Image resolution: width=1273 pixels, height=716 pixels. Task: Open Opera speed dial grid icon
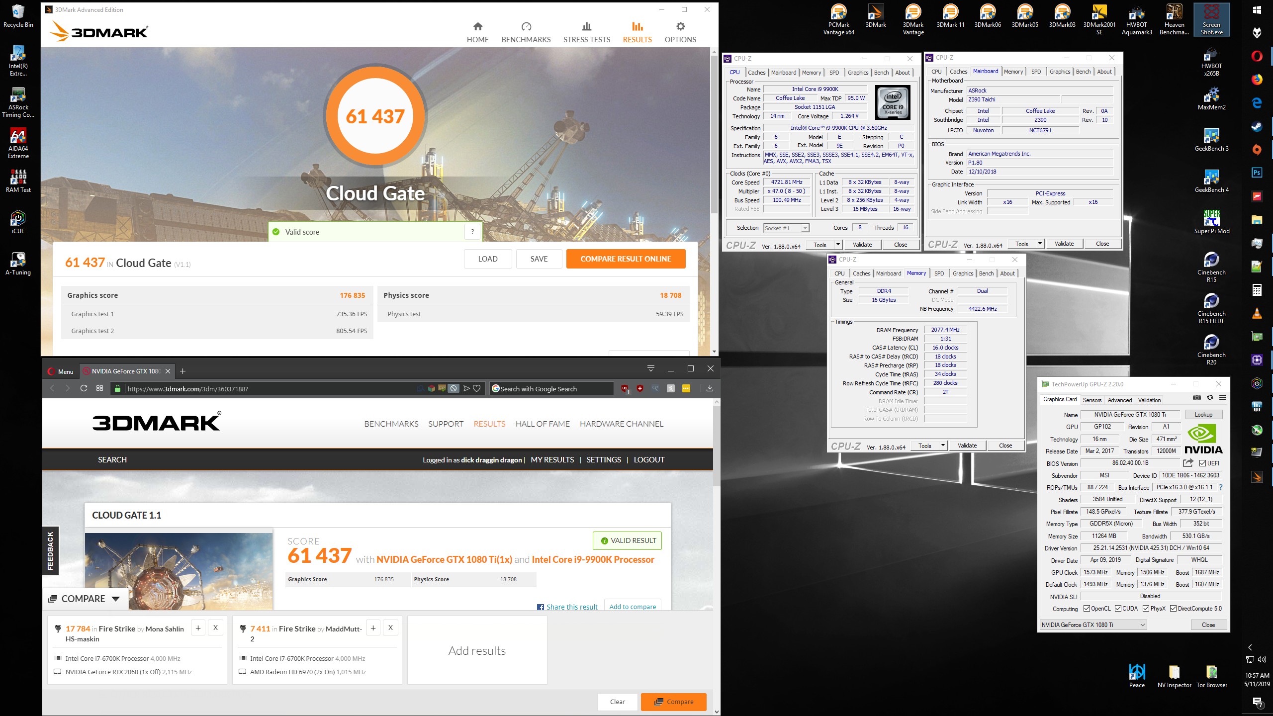tap(99, 388)
